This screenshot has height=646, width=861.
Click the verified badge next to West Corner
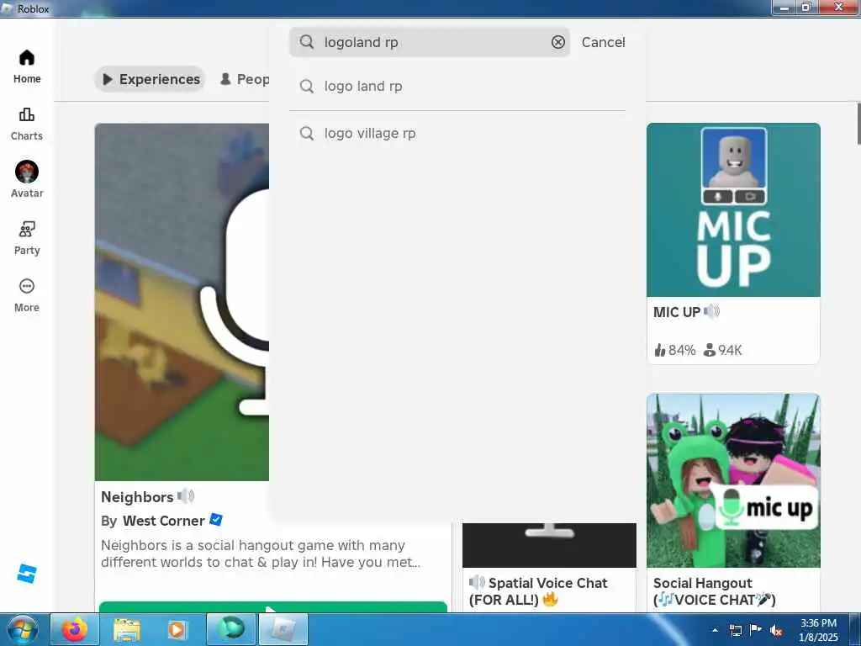[216, 520]
